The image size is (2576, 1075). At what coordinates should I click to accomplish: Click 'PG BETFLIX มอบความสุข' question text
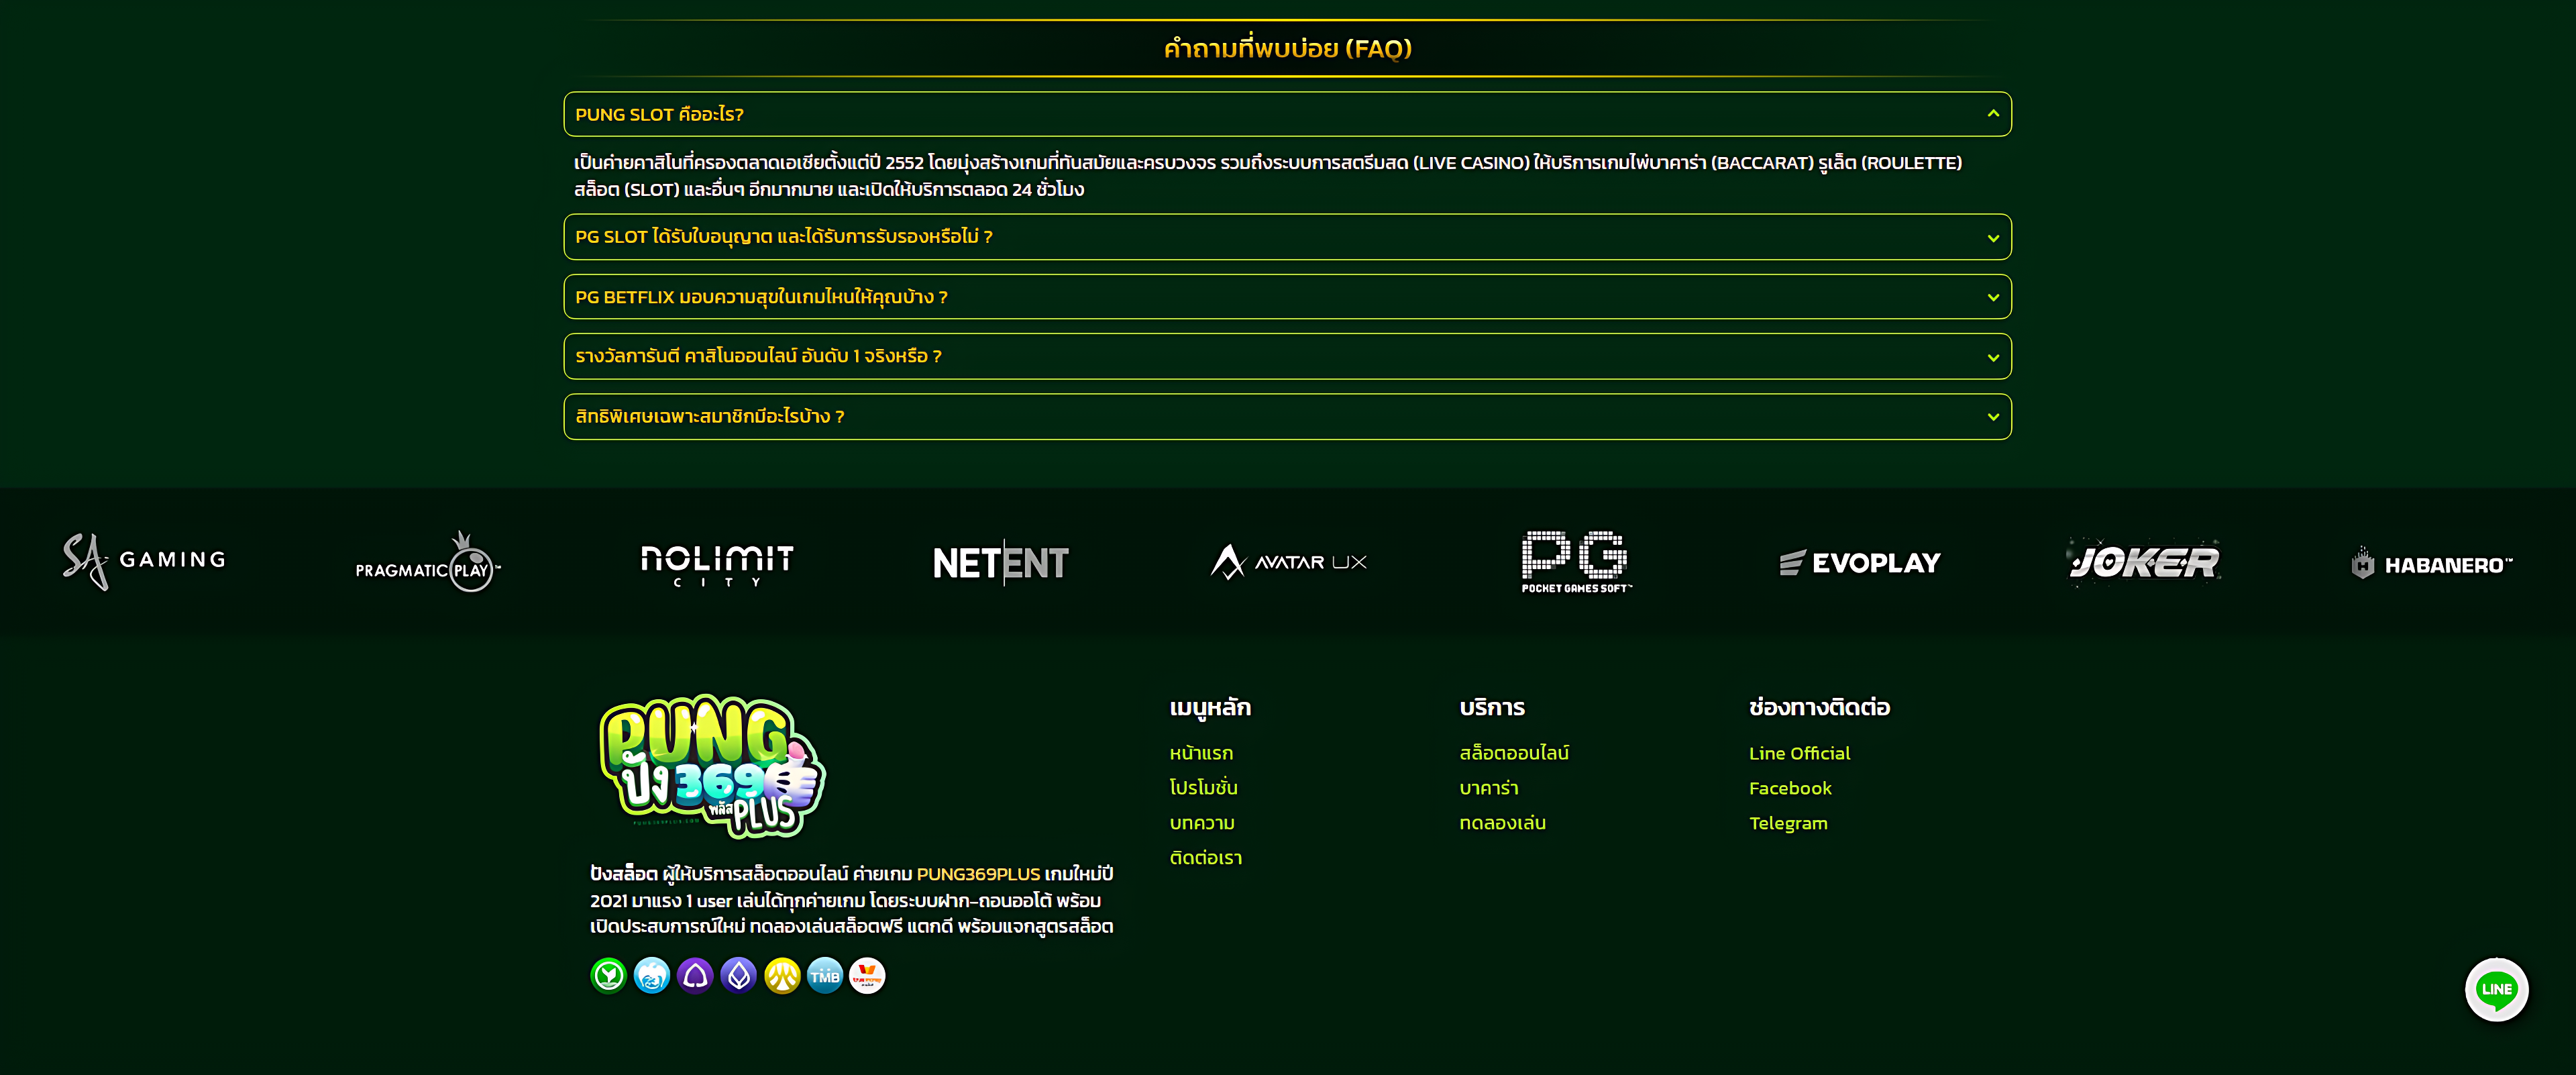[761, 297]
